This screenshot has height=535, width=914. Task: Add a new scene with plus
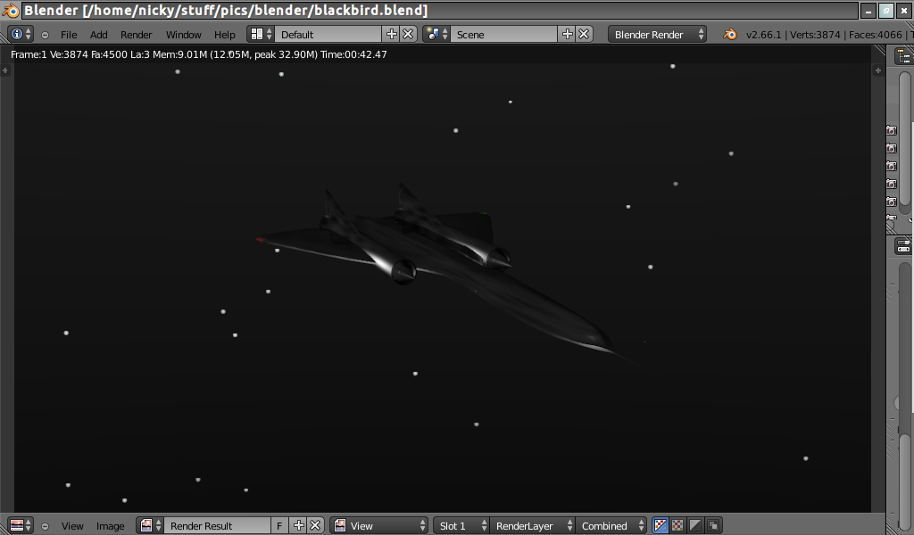click(x=567, y=34)
